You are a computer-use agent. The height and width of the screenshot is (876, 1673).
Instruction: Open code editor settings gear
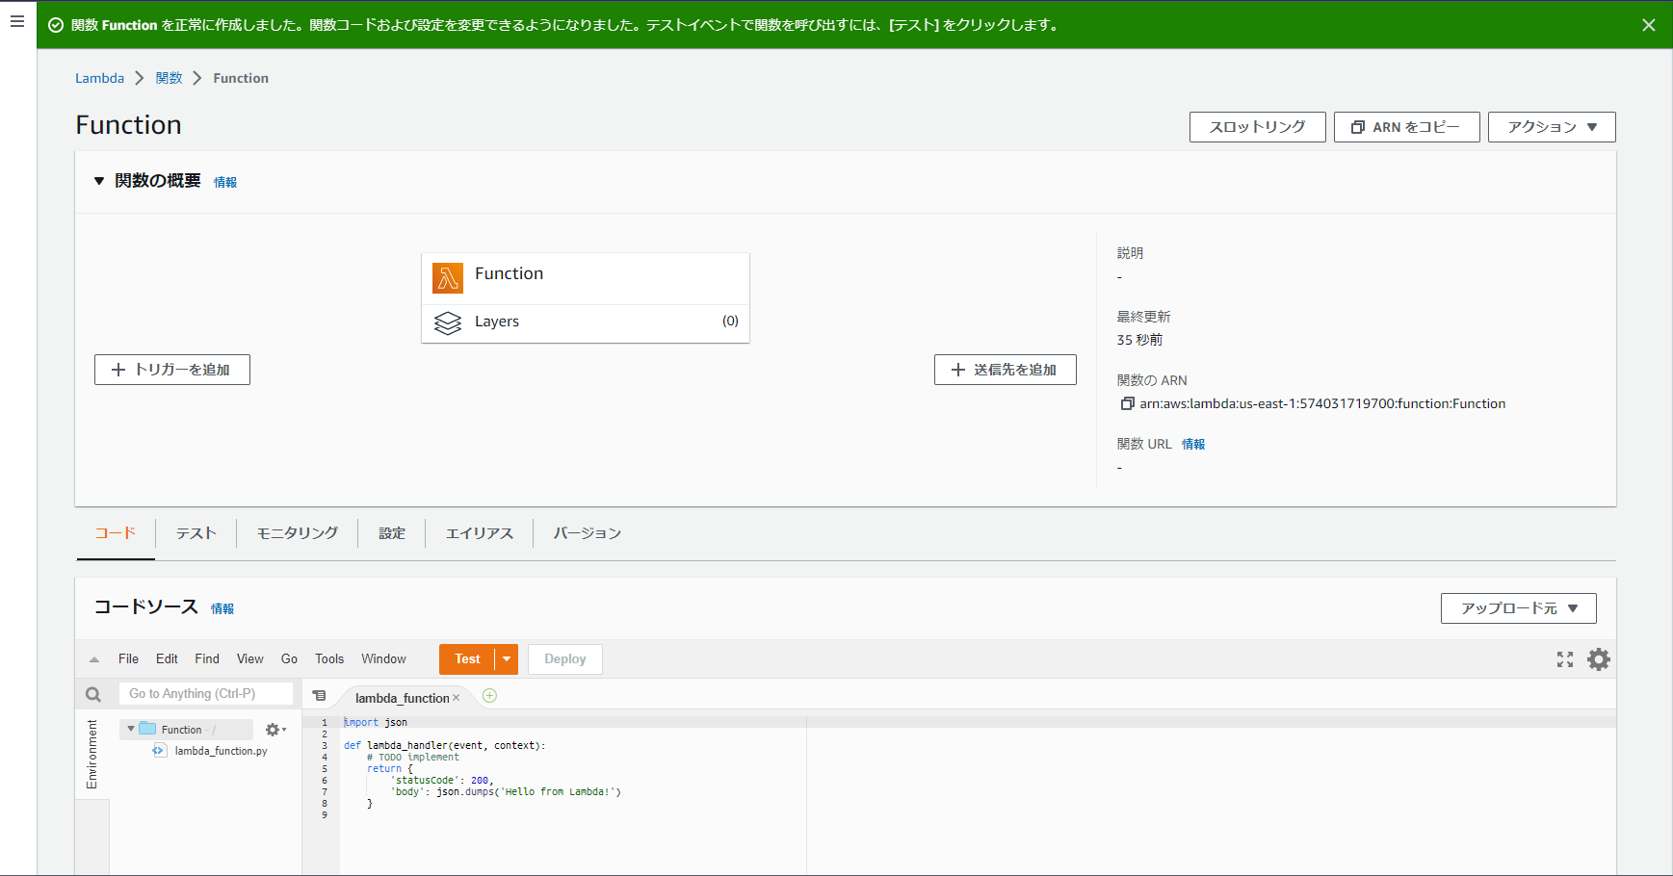point(1599,659)
